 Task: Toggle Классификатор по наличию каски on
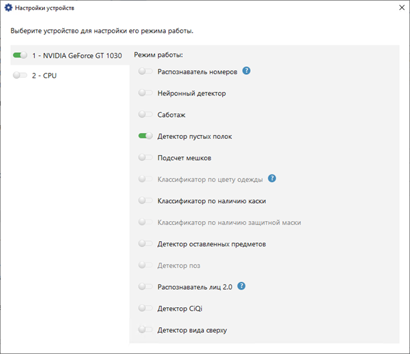coord(146,200)
